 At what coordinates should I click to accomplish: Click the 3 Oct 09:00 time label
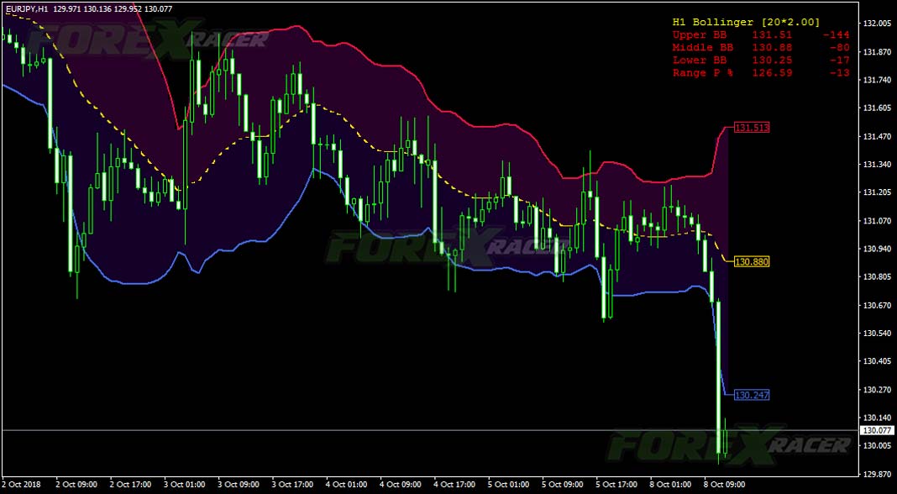click(239, 484)
